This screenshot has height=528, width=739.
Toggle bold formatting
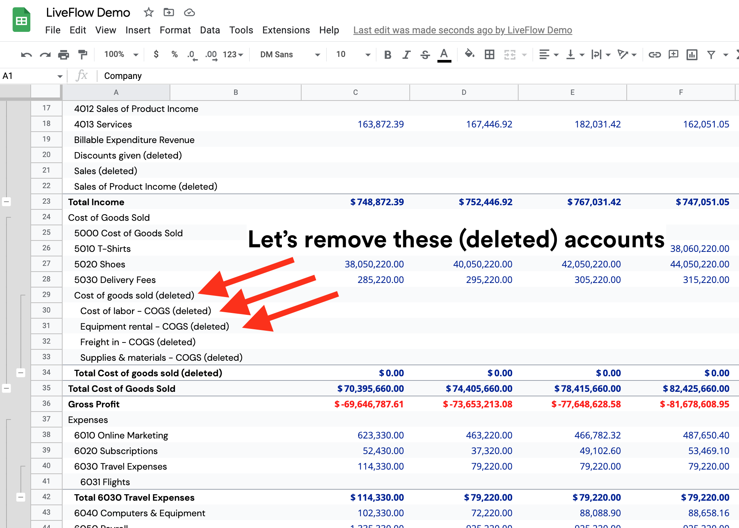point(387,55)
